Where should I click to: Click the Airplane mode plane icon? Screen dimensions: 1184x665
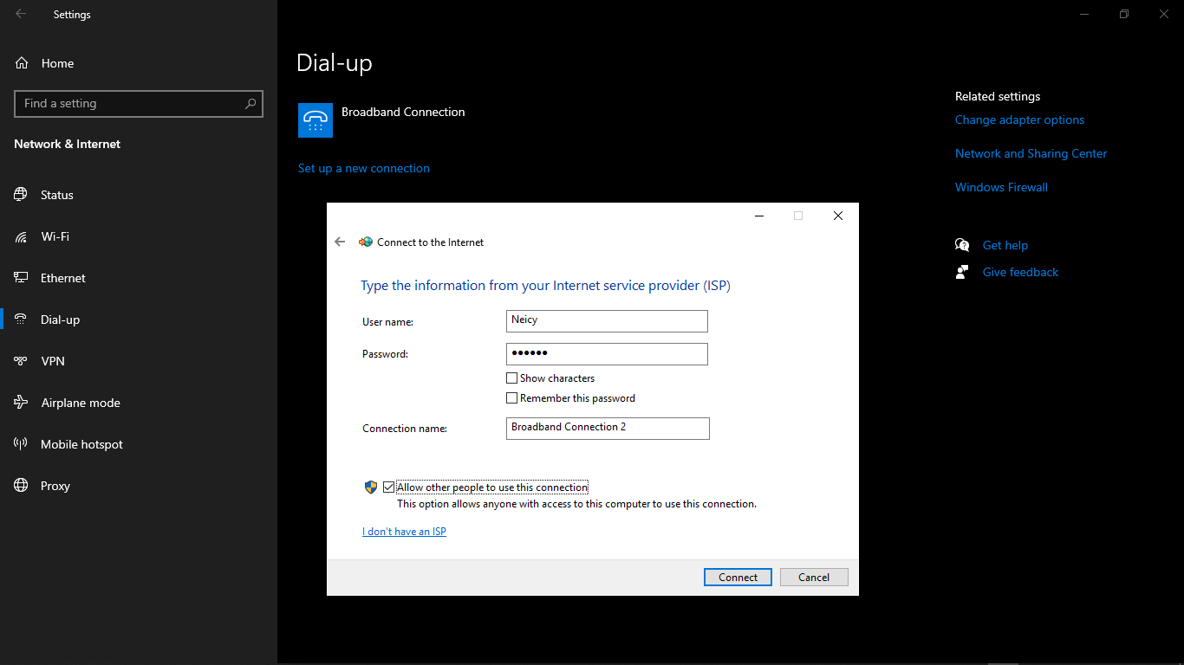tap(21, 403)
